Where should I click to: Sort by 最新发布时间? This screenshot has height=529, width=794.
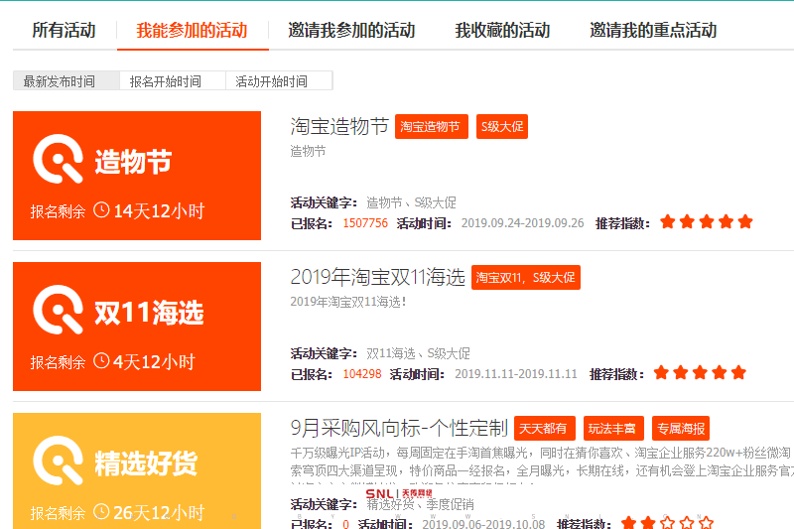coord(66,81)
